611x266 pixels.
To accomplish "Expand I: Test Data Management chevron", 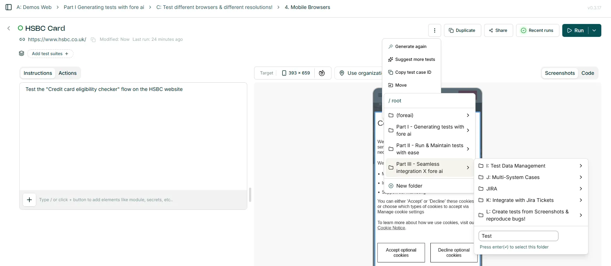I will (x=581, y=166).
